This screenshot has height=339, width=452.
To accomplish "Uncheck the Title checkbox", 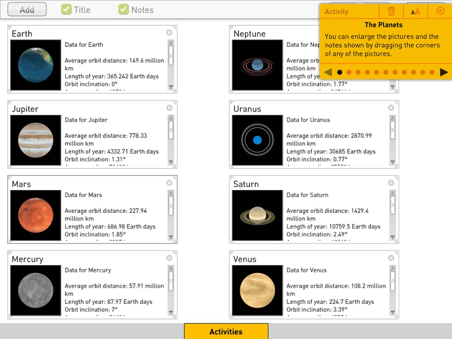I will (66, 9).
